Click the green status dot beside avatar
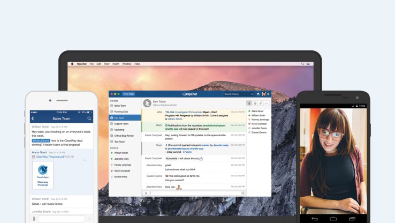The height and width of the screenshot is (223, 395). [x=268, y=94]
